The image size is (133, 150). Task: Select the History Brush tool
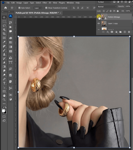point(4,59)
